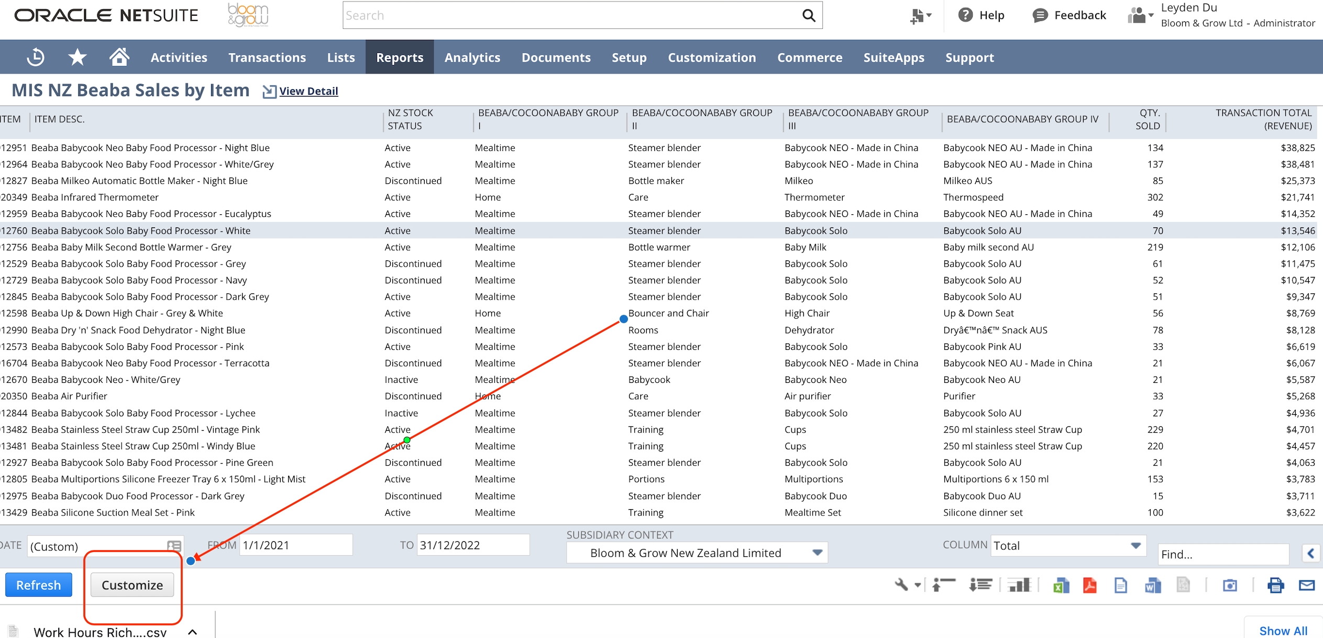The height and width of the screenshot is (638, 1323).
Task: Open the Reports menu
Action: click(400, 57)
